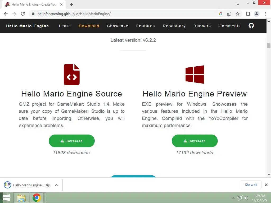This screenshot has width=271, height=203.
Task: Click the page scrollbar thumb
Action: coord(269,46)
